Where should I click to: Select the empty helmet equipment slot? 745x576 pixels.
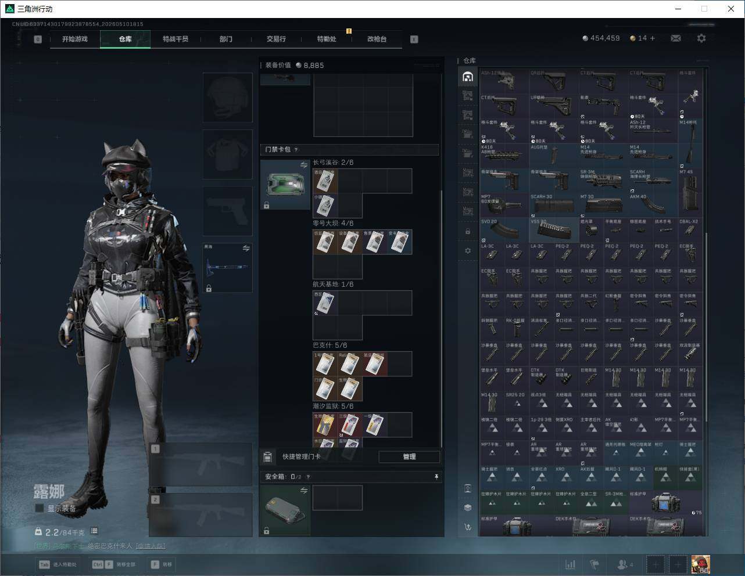[228, 98]
